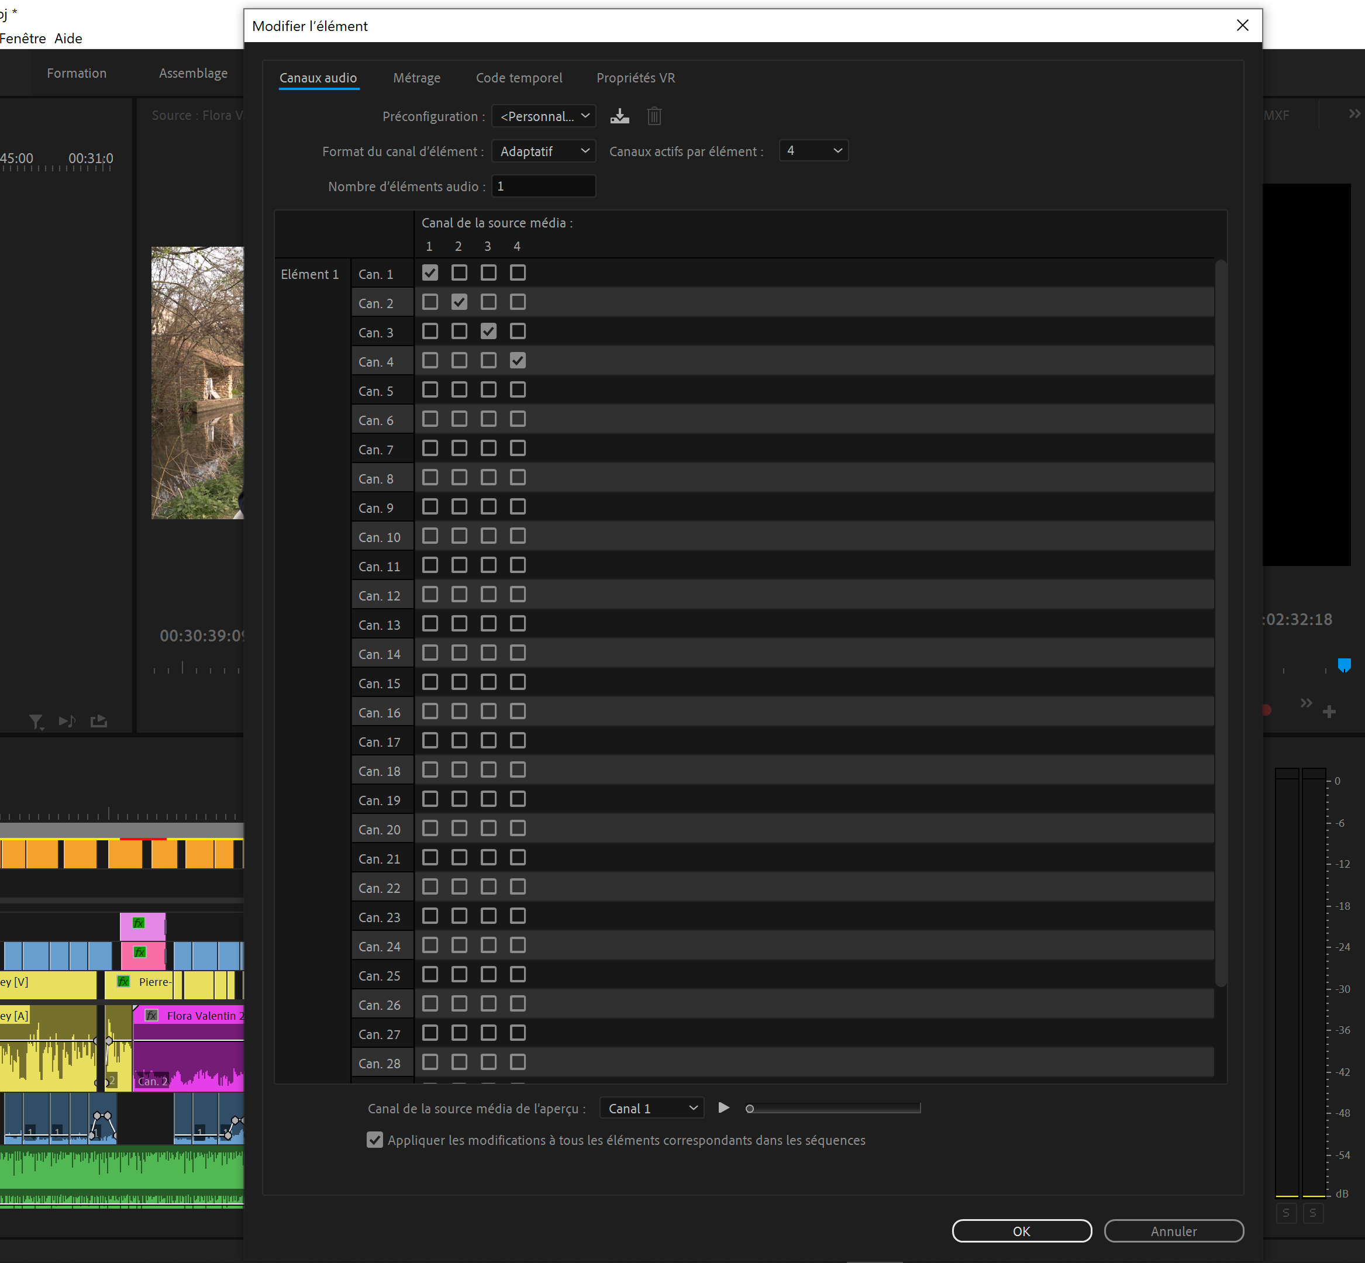Open the Code temporel tab

click(x=519, y=78)
